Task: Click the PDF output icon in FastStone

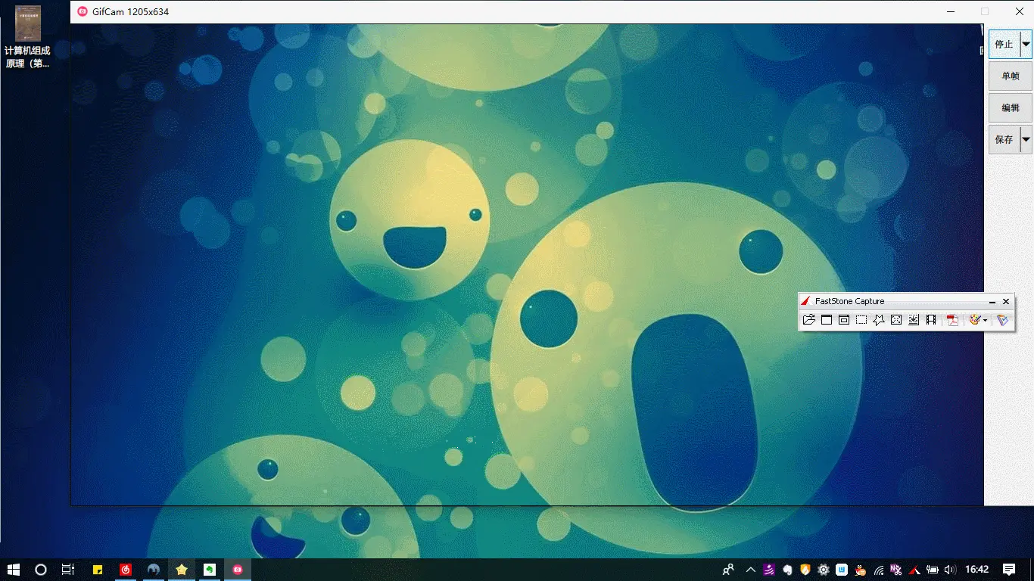Action: pyautogui.click(x=952, y=320)
